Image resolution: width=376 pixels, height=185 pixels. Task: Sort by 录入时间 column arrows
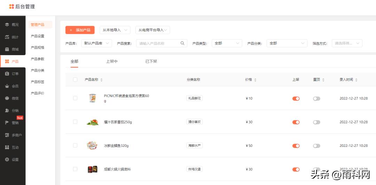pyautogui.click(x=356, y=80)
